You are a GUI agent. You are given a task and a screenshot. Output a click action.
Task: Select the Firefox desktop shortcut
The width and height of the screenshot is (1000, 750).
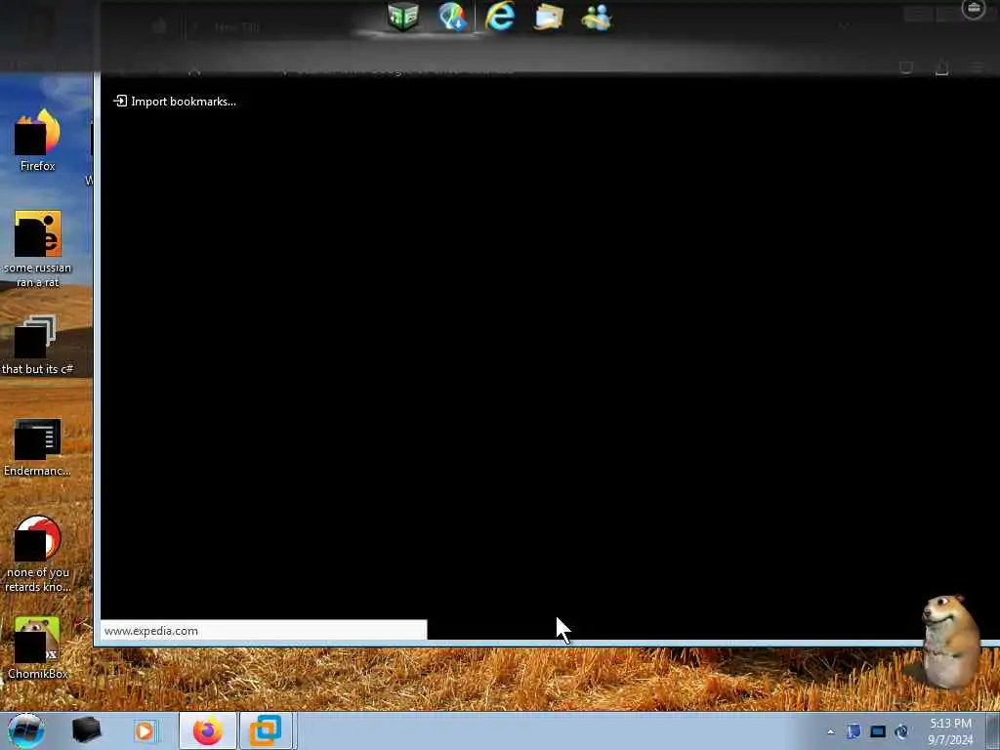coord(38,141)
